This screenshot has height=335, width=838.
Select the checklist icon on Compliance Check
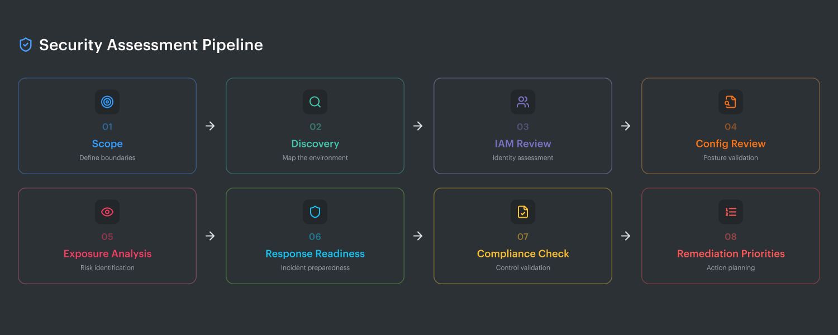[522, 212]
